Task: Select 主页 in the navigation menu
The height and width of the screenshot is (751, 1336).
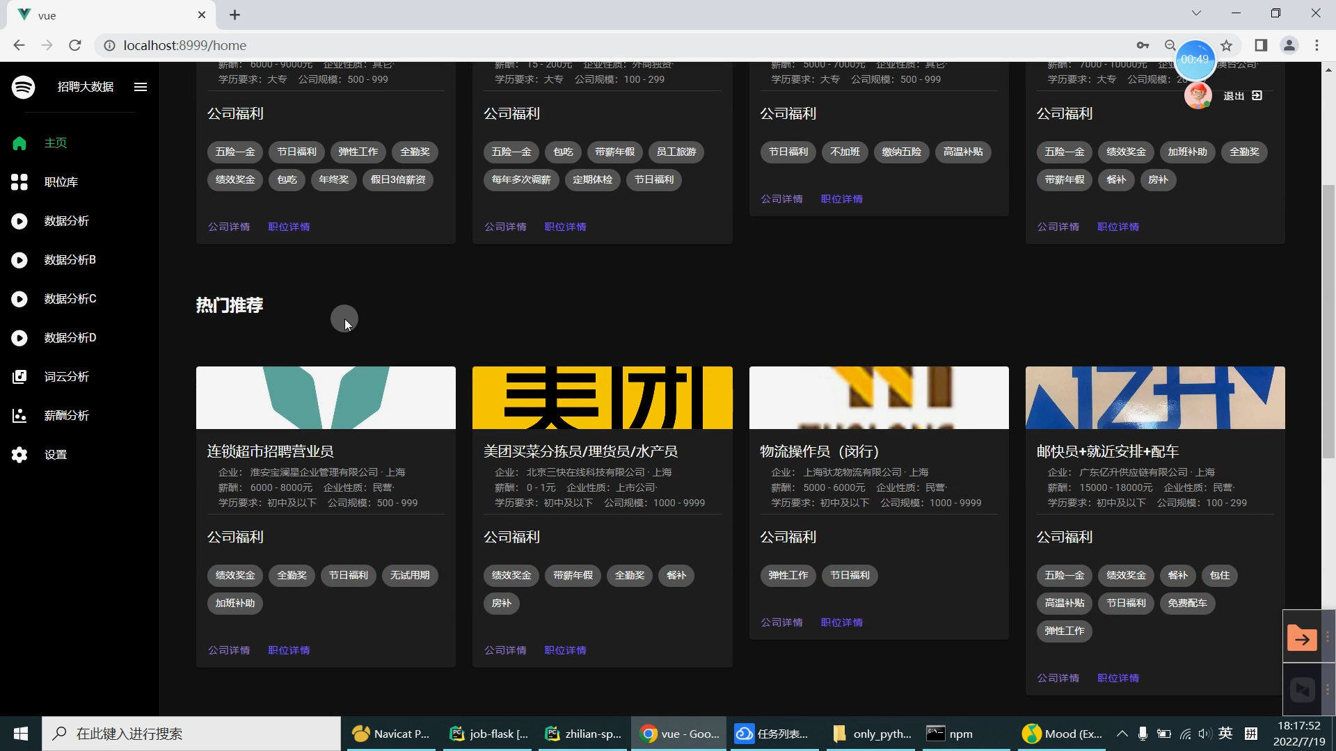Action: (55, 143)
